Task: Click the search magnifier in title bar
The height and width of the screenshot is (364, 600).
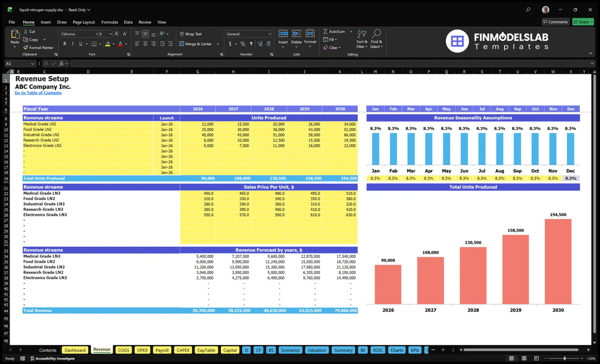Action: [528, 9]
